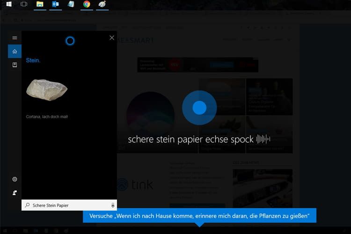The width and height of the screenshot is (351, 234).
Task: Click the search magnifier icon
Action: (x=27, y=205)
